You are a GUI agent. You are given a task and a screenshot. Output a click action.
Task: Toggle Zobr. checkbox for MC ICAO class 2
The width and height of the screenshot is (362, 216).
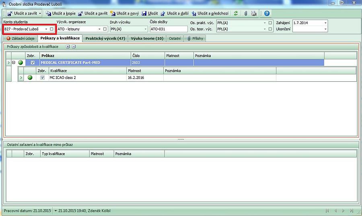(x=42, y=78)
